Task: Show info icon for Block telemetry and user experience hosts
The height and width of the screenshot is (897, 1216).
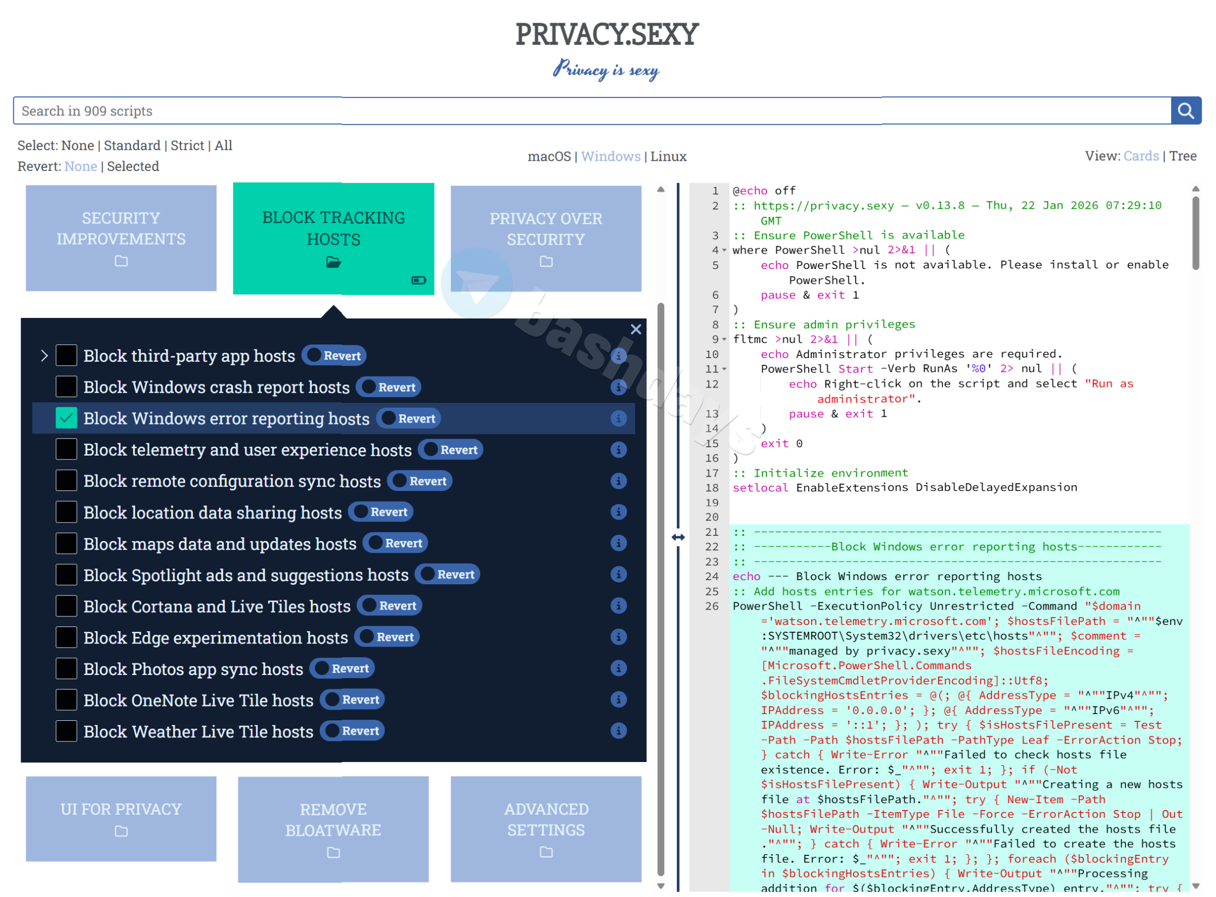Action: coord(619,450)
